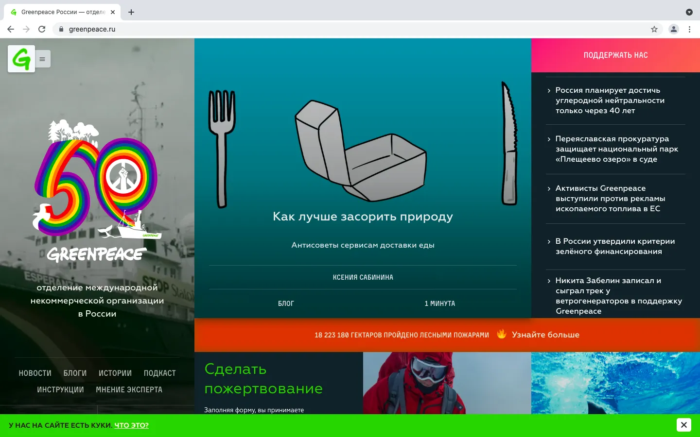Click the food container illustration
700x437 pixels.
[361, 151]
